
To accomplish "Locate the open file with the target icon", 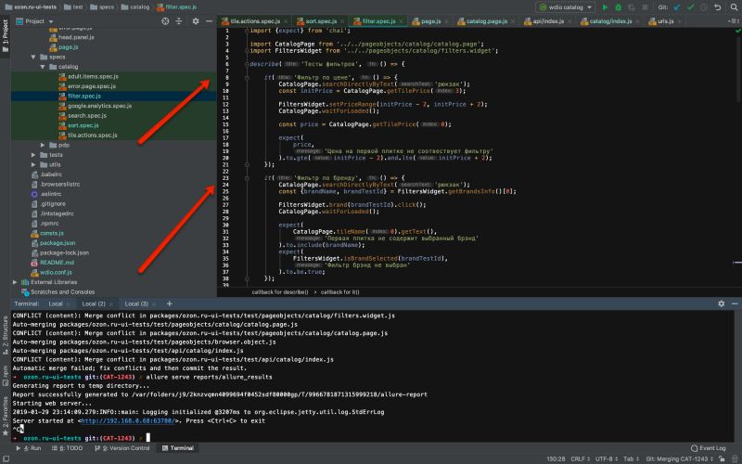I will point(165,21).
